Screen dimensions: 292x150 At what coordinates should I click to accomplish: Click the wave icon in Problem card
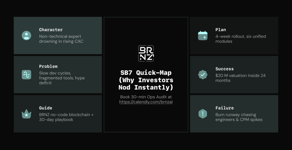point(27,75)
